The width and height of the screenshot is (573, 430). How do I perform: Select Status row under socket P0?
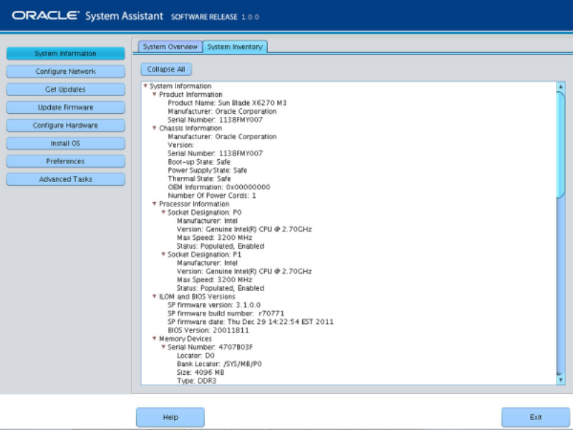[x=221, y=246]
